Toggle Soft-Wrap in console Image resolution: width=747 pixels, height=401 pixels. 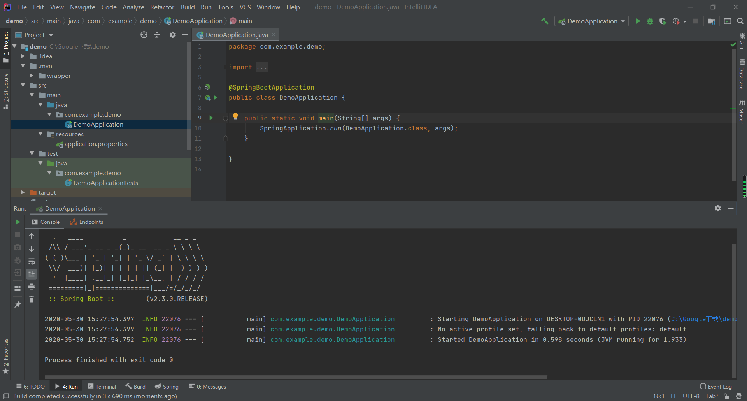tap(32, 261)
